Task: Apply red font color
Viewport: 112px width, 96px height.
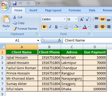Action: point(85,27)
